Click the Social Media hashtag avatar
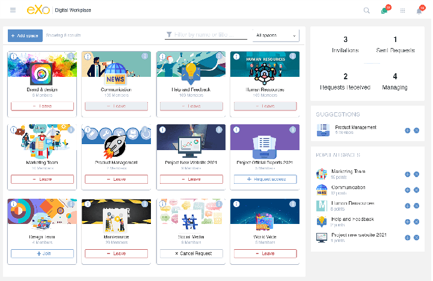The width and height of the screenshot is (433, 281). (x=189, y=221)
